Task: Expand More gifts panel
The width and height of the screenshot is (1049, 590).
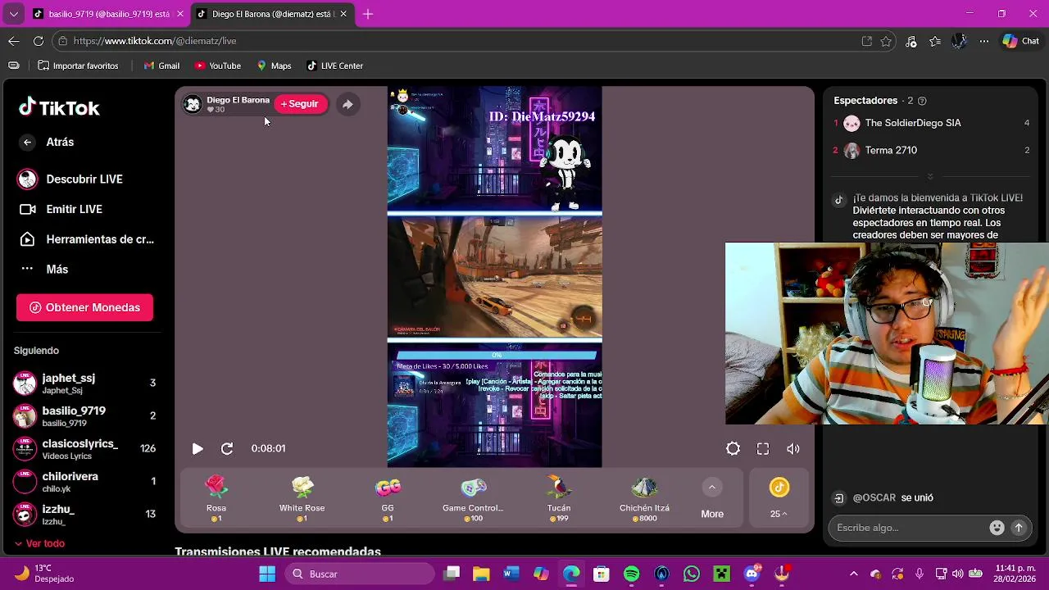Action: (712, 498)
